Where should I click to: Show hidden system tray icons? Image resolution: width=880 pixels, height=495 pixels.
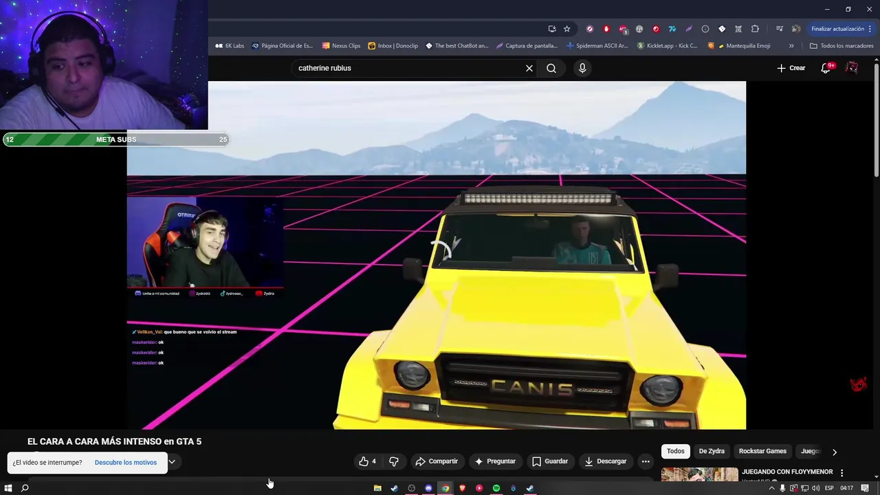point(771,488)
